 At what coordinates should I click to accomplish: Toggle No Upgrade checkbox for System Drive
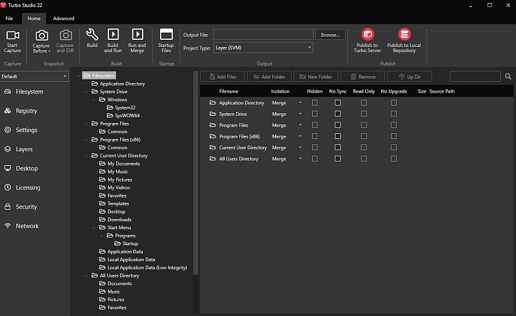click(393, 114)
